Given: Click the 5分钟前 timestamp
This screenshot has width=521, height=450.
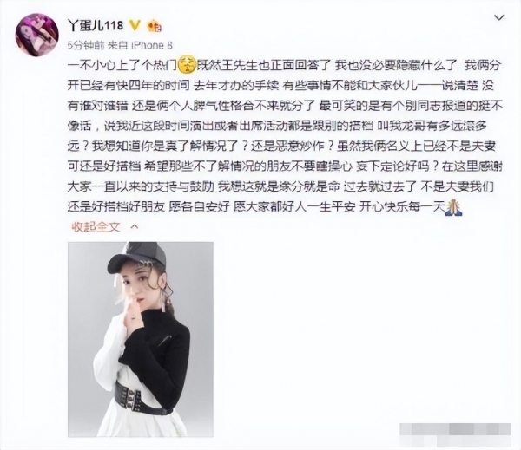Looking at the screenshot, I should click(x=86, y=45).
